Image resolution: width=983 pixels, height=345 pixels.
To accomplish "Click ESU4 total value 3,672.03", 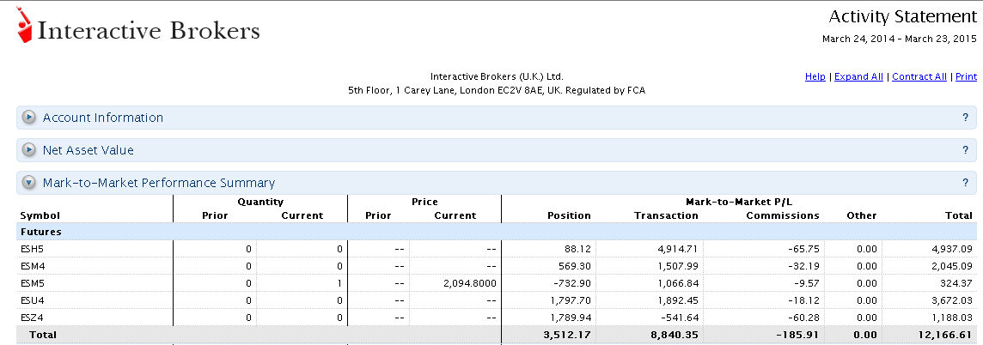I will 952,300.
